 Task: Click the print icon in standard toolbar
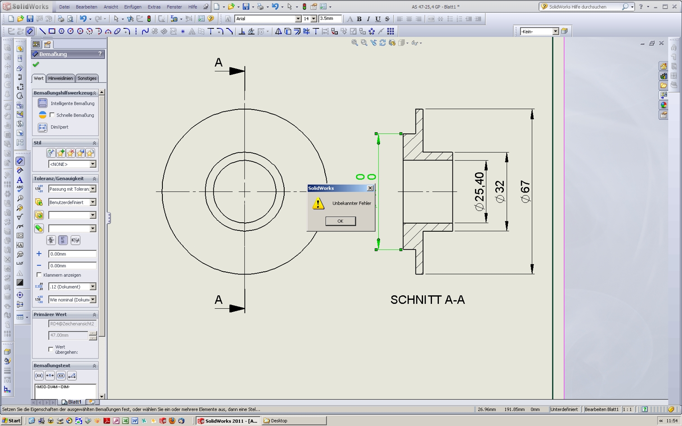point(61,19)
